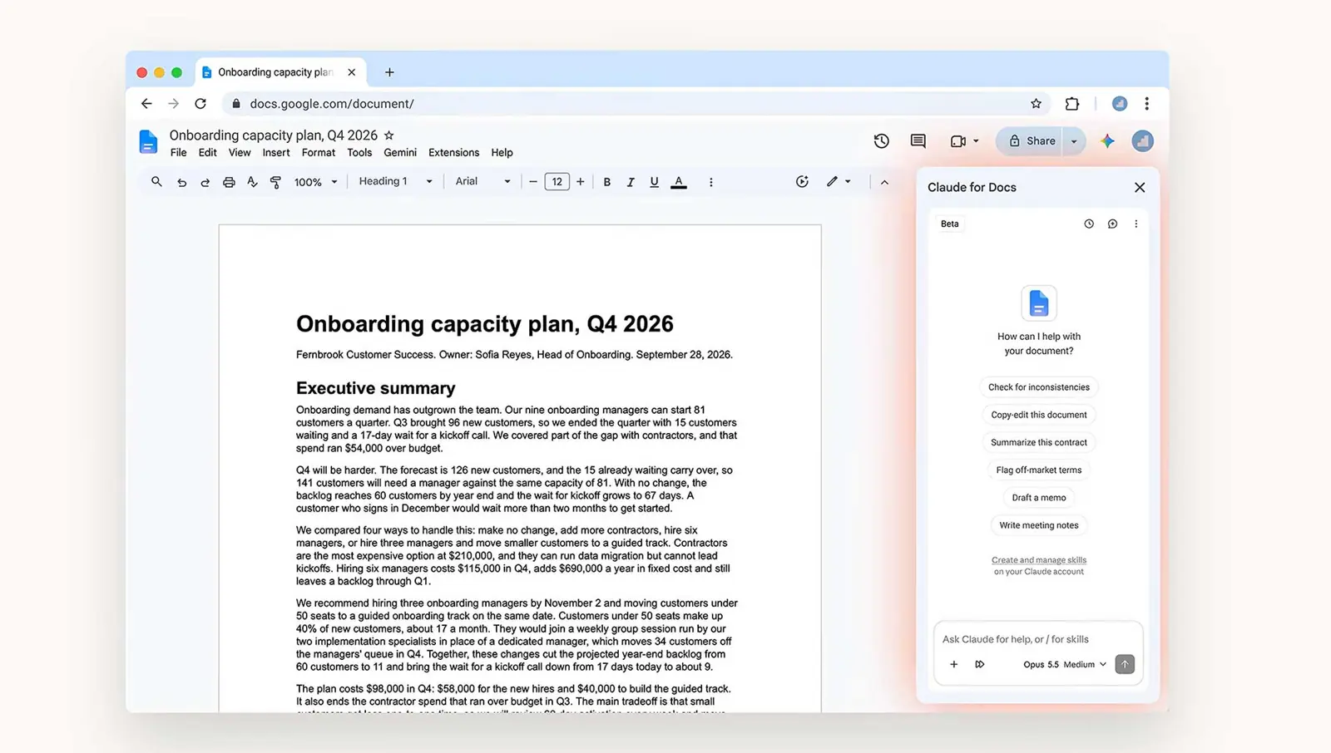Screen dimensions: 1331x753
Task: Redo the last action
Action: (205, 182)
